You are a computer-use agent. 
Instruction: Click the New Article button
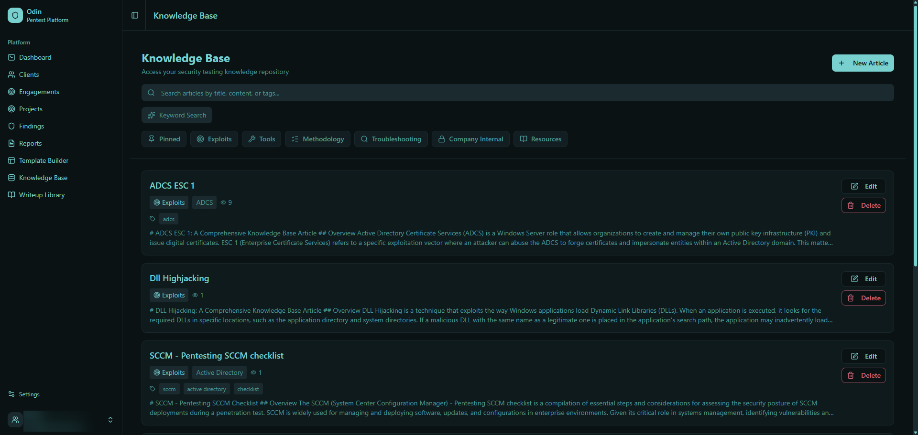(863, 63)
